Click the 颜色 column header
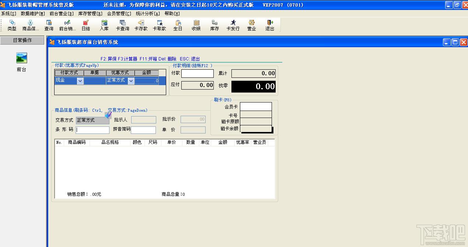Viewport: 468px width, 247px height. [137, 142]
